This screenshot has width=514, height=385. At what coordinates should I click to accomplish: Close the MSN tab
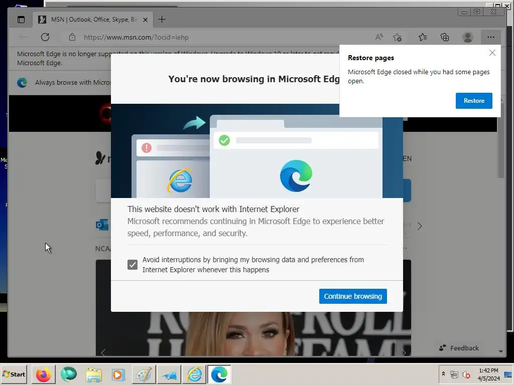(145, 20)
